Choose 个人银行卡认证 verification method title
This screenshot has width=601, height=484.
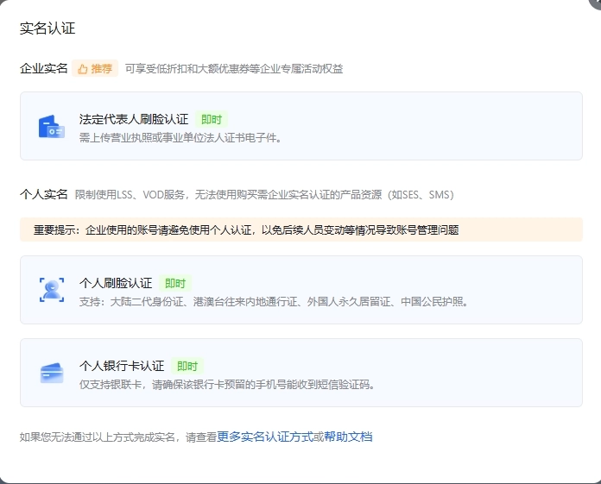pyautogui.click(x=122, y=366)
